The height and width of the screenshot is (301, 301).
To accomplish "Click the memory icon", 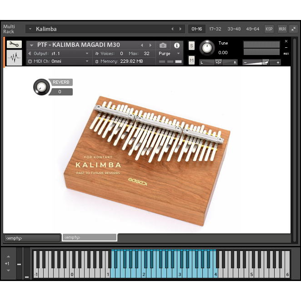I will tap(97, 61).
